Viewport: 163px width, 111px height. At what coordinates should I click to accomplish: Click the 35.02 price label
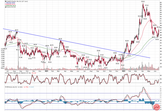coord(123,65)
